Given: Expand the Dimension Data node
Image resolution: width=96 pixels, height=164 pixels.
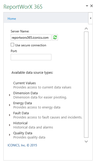Looking at the screenshot, I should pos(10,95).
